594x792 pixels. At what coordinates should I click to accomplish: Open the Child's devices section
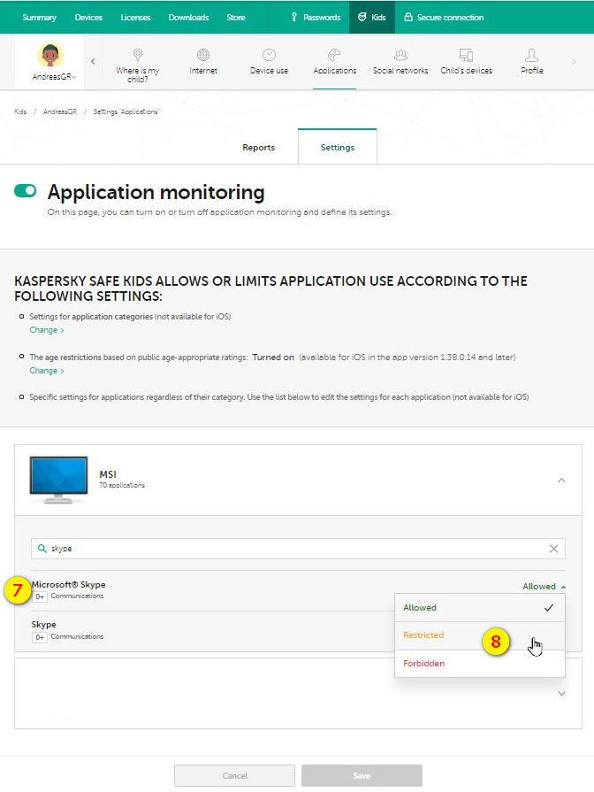coord(466,55)
